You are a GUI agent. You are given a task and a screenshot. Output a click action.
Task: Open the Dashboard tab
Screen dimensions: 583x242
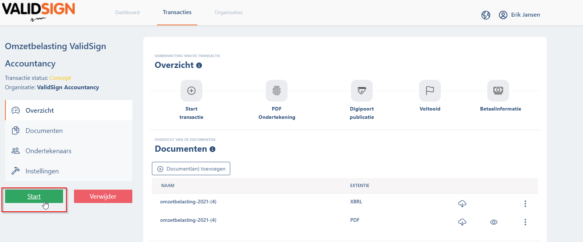coord(127,12)
